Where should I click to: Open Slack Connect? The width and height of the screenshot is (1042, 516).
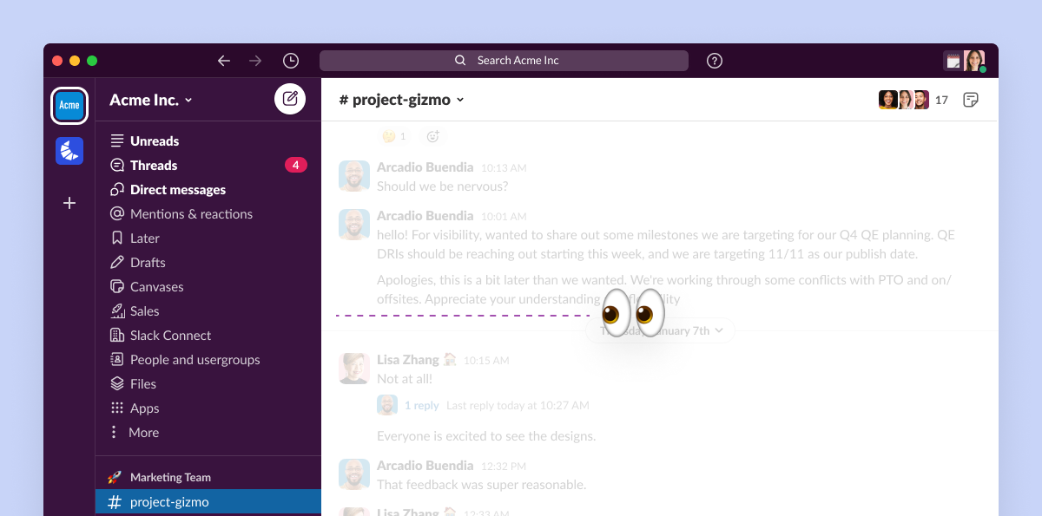(172, 335)
